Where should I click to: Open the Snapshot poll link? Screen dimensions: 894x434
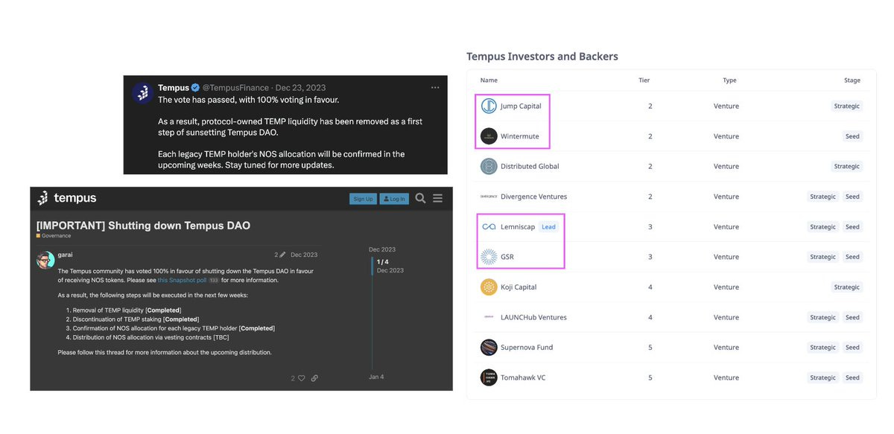coord(183,281)
